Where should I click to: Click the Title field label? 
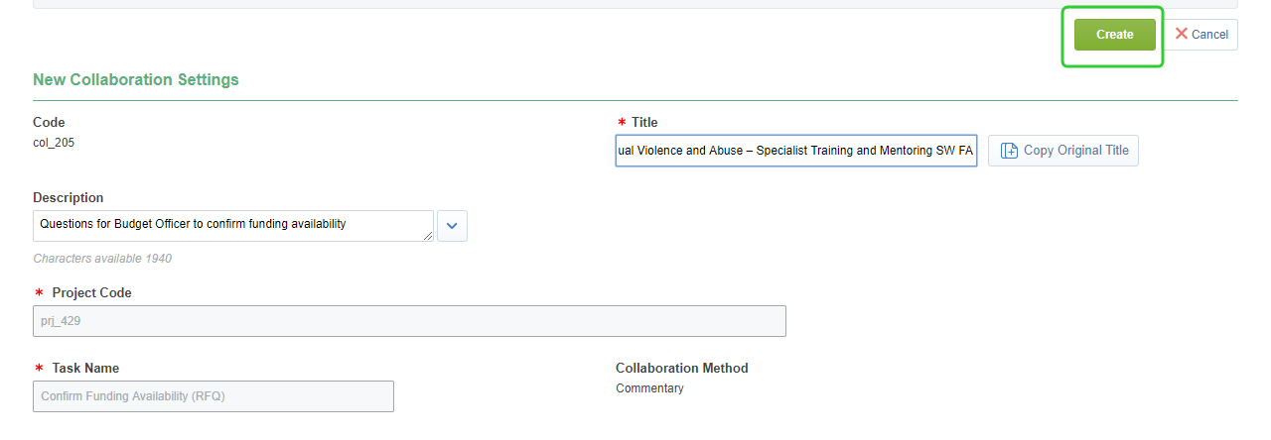[644, 123]
